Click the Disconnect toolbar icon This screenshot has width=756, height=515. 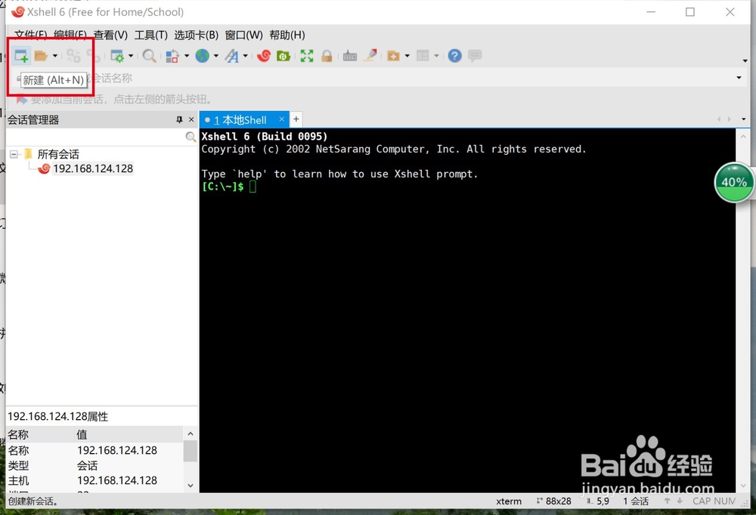(x=94, y=56)
